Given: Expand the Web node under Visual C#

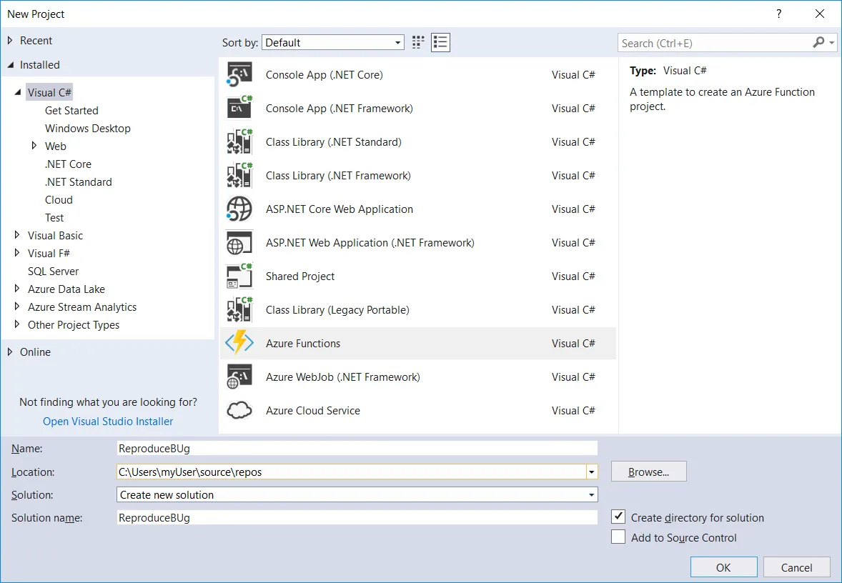Looking at the screenshot, I should tap(34, 146).
